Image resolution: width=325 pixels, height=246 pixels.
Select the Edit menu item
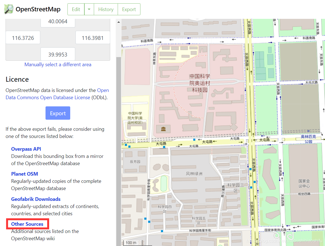click(76, 9)
